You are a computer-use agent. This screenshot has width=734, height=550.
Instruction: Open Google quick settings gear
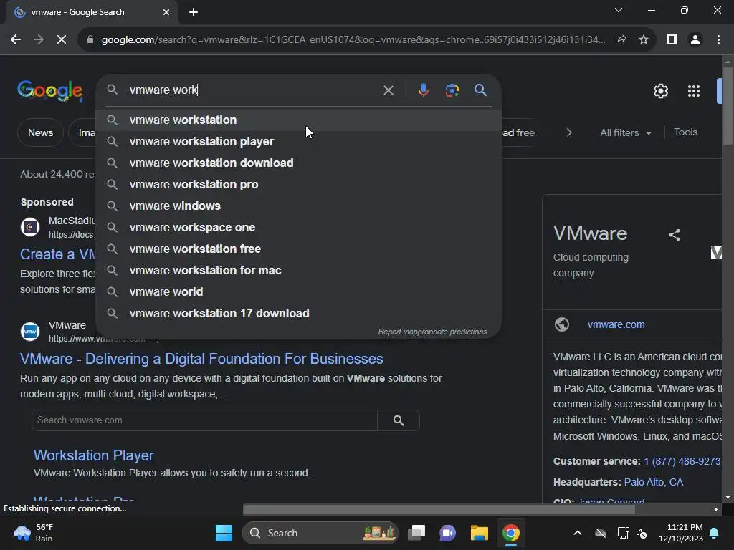[x=660, y=91]
